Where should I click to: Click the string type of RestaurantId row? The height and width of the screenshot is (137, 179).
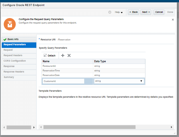click(x=97, y=66)
